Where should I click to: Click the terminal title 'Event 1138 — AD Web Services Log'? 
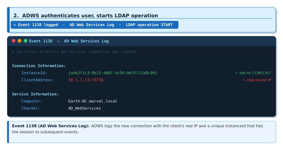(69, 41)
